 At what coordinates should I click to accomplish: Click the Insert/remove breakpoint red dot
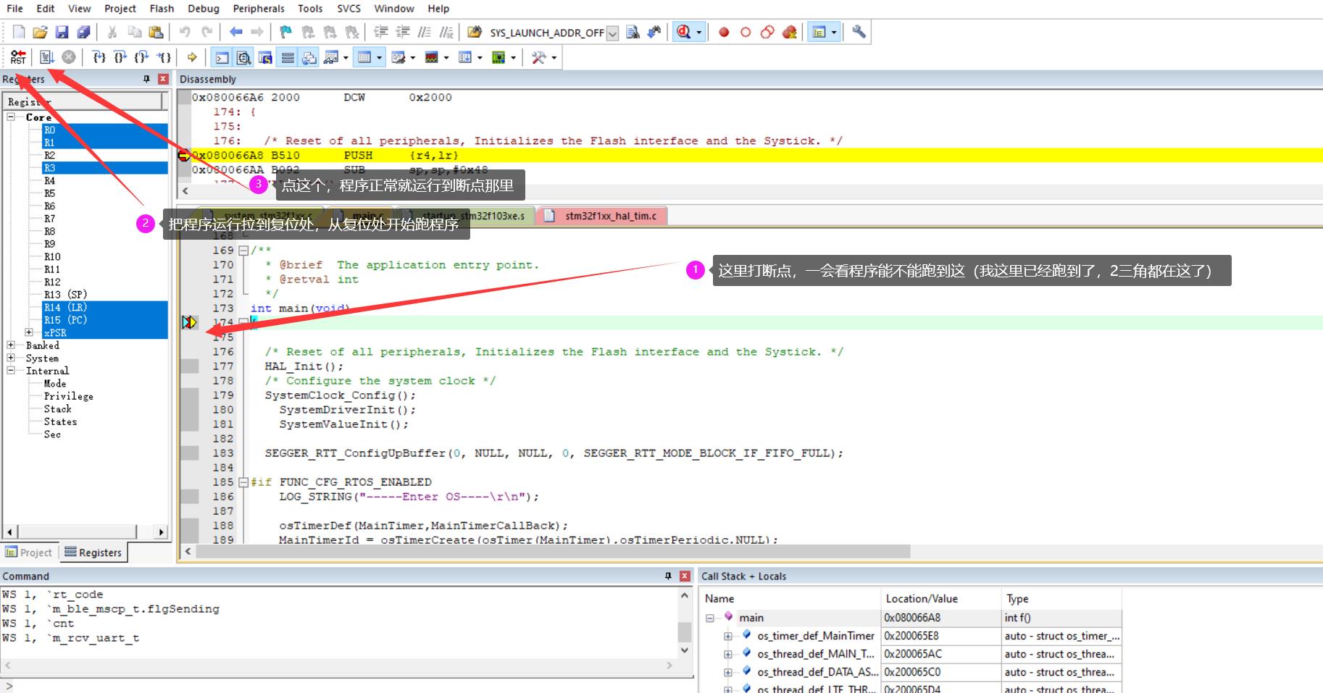(x=724, y=32)
